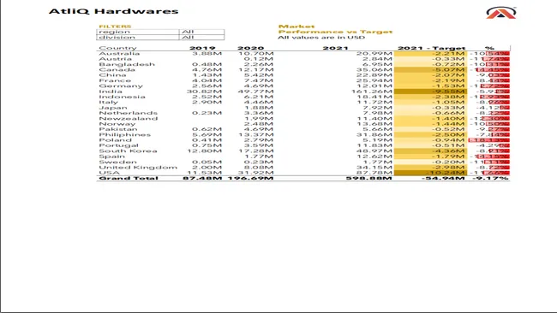The image size is (557, 313).
Task: Click the Market Performance vs Target heading
Action: (335, 29)
